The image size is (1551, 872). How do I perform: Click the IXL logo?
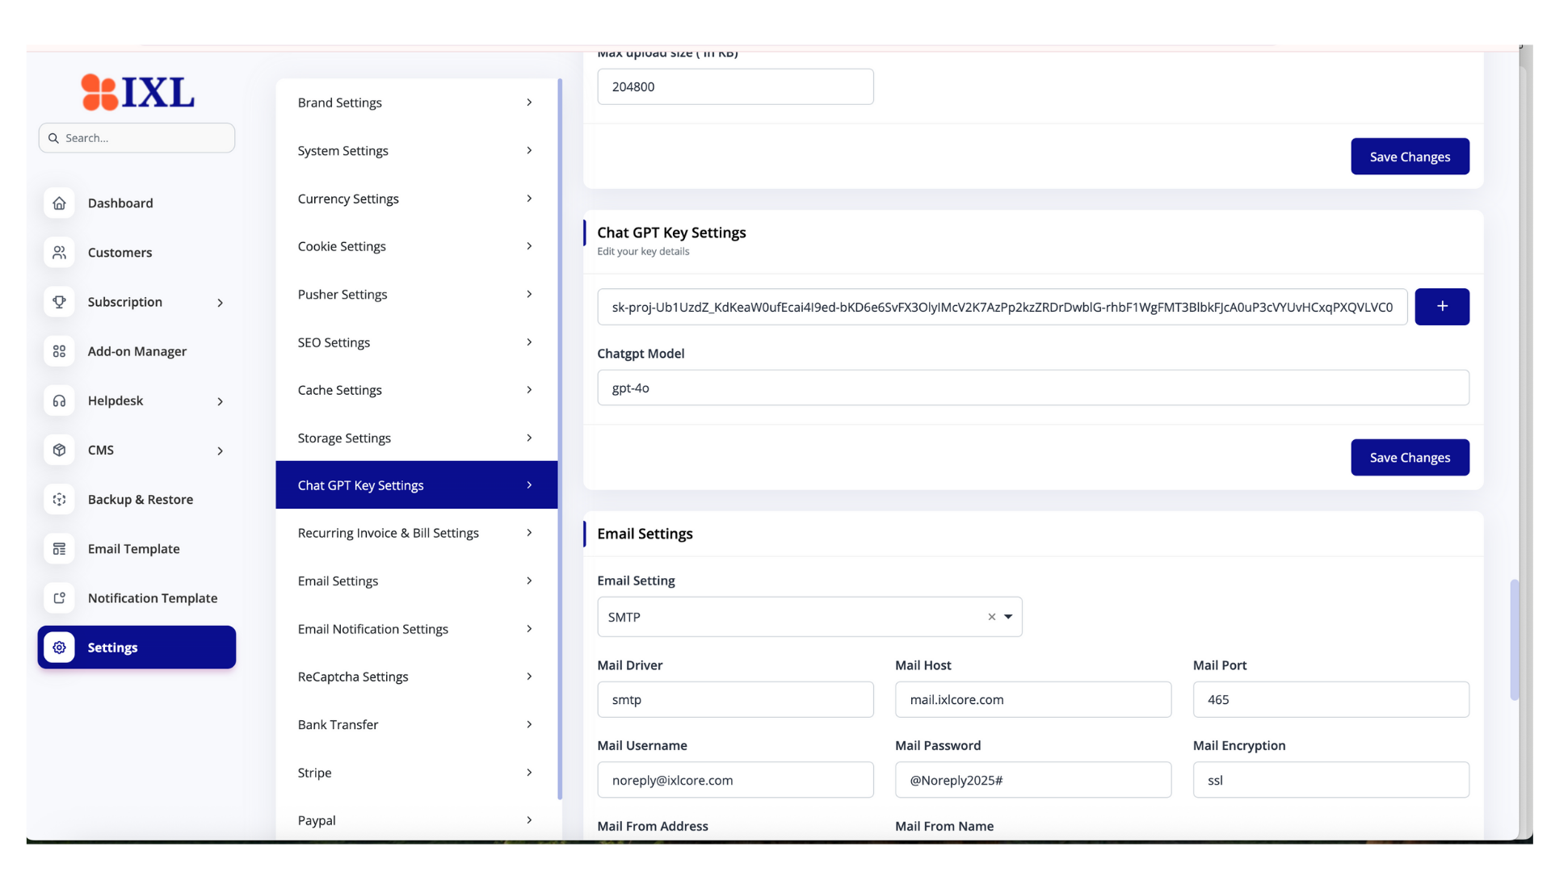[137, 92]
